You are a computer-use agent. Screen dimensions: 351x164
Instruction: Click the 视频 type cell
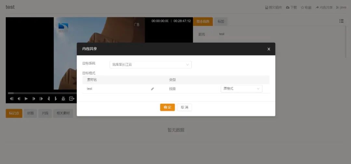(x=172, y=89)
